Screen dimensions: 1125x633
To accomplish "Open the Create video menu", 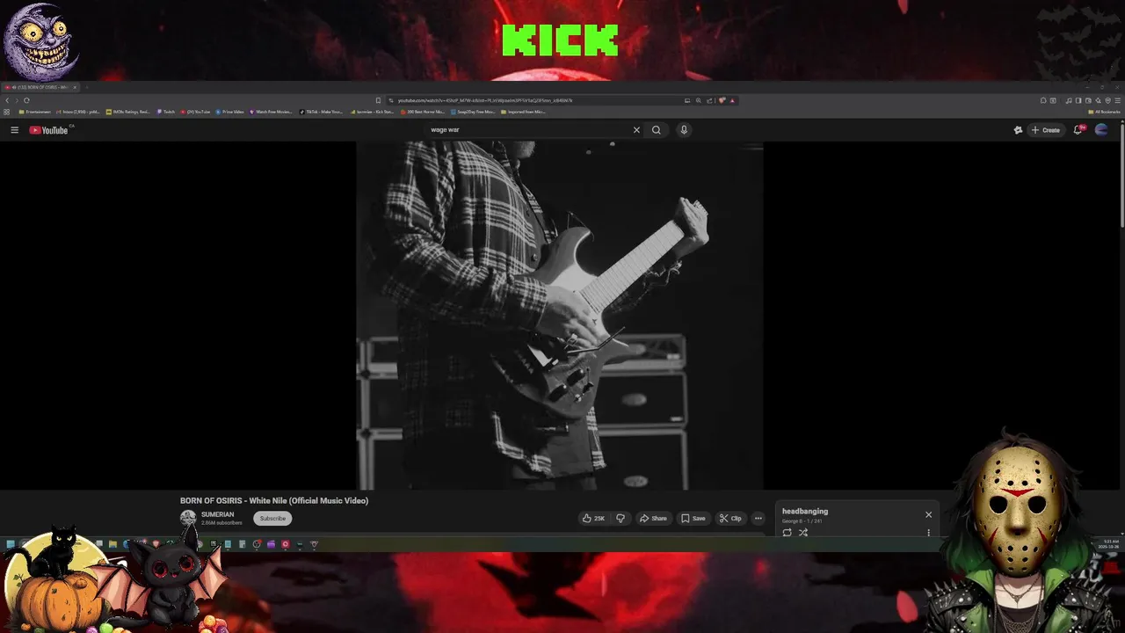I will pyautogui.click(x=1046, y=130).
